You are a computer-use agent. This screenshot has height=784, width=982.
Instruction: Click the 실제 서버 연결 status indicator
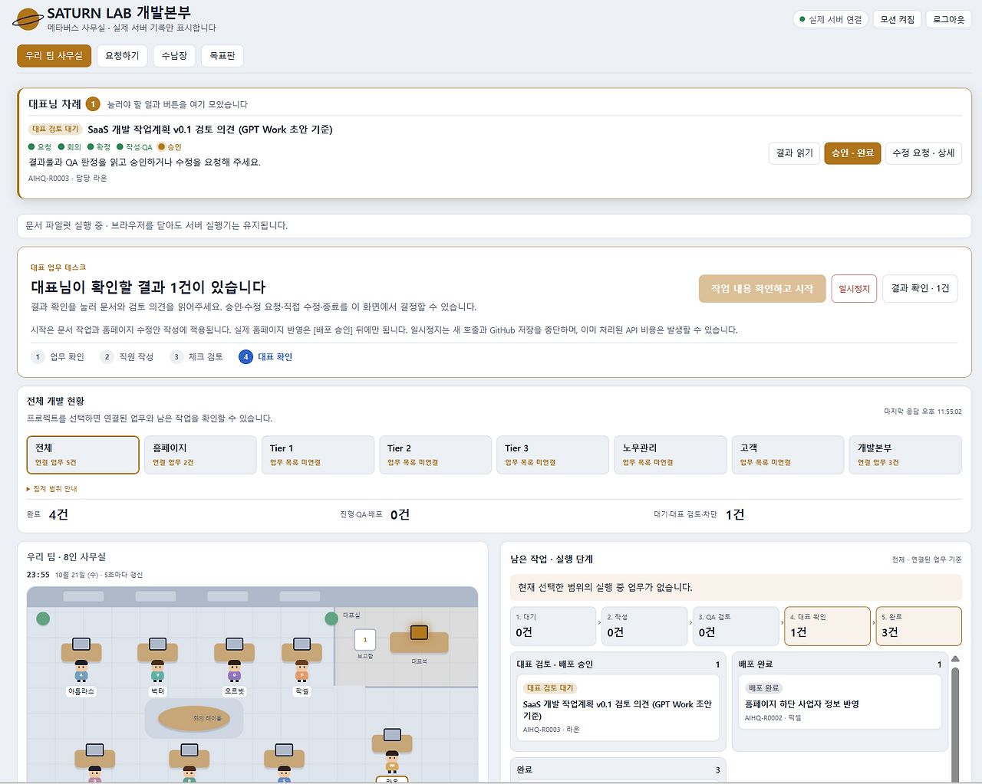tap(831, 19)
